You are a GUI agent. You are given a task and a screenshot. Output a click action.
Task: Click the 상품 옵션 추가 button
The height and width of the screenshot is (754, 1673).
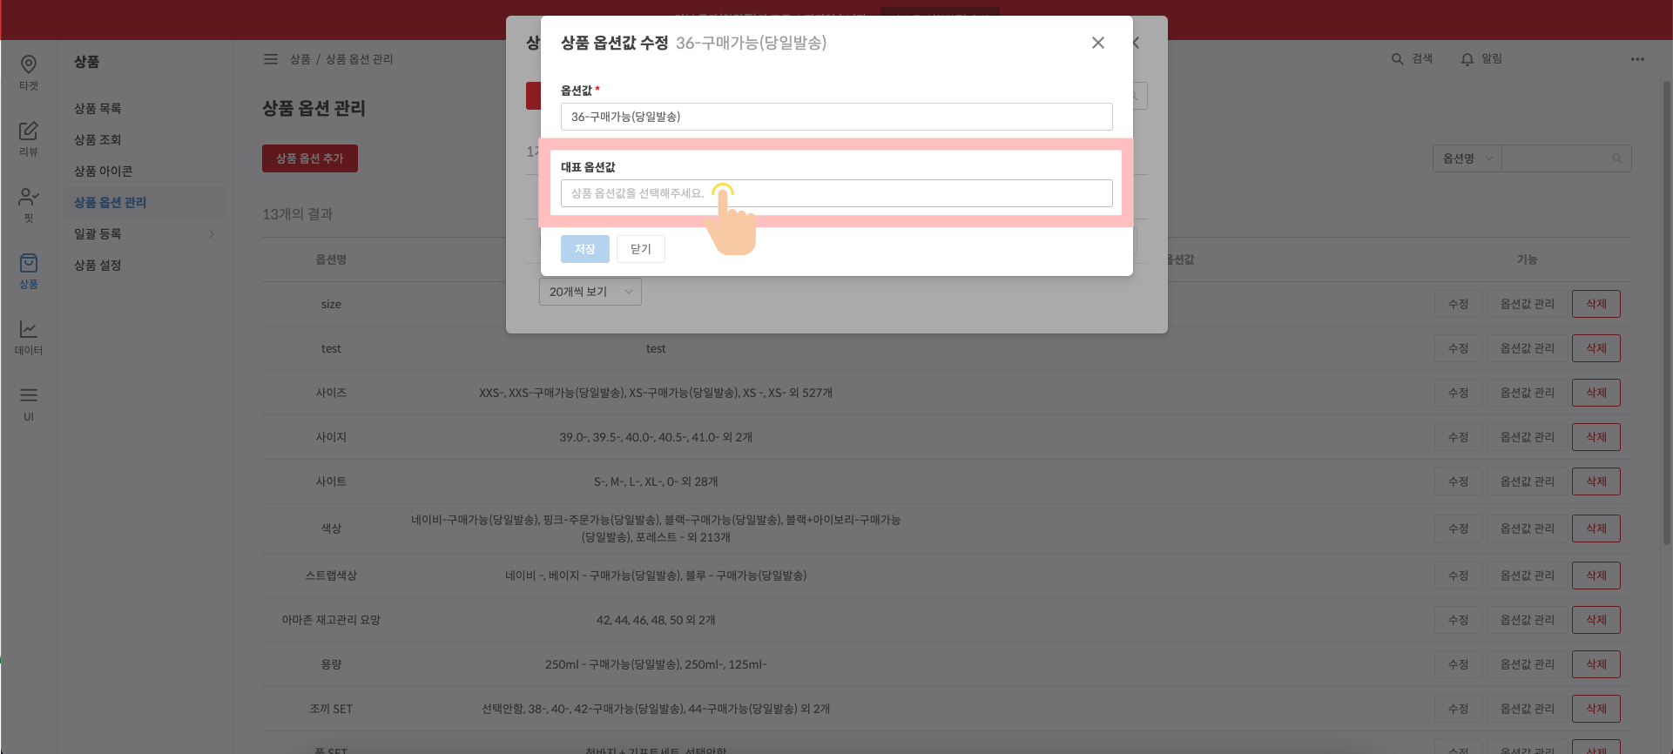[x=310, y=158]
